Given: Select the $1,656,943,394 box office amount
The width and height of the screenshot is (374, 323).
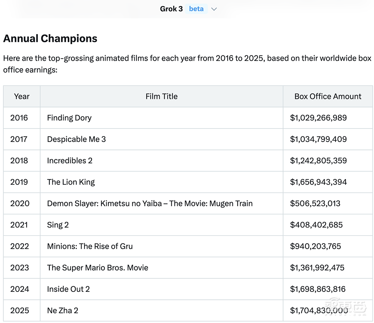Looking at the screenshot, I should (318, 182).
